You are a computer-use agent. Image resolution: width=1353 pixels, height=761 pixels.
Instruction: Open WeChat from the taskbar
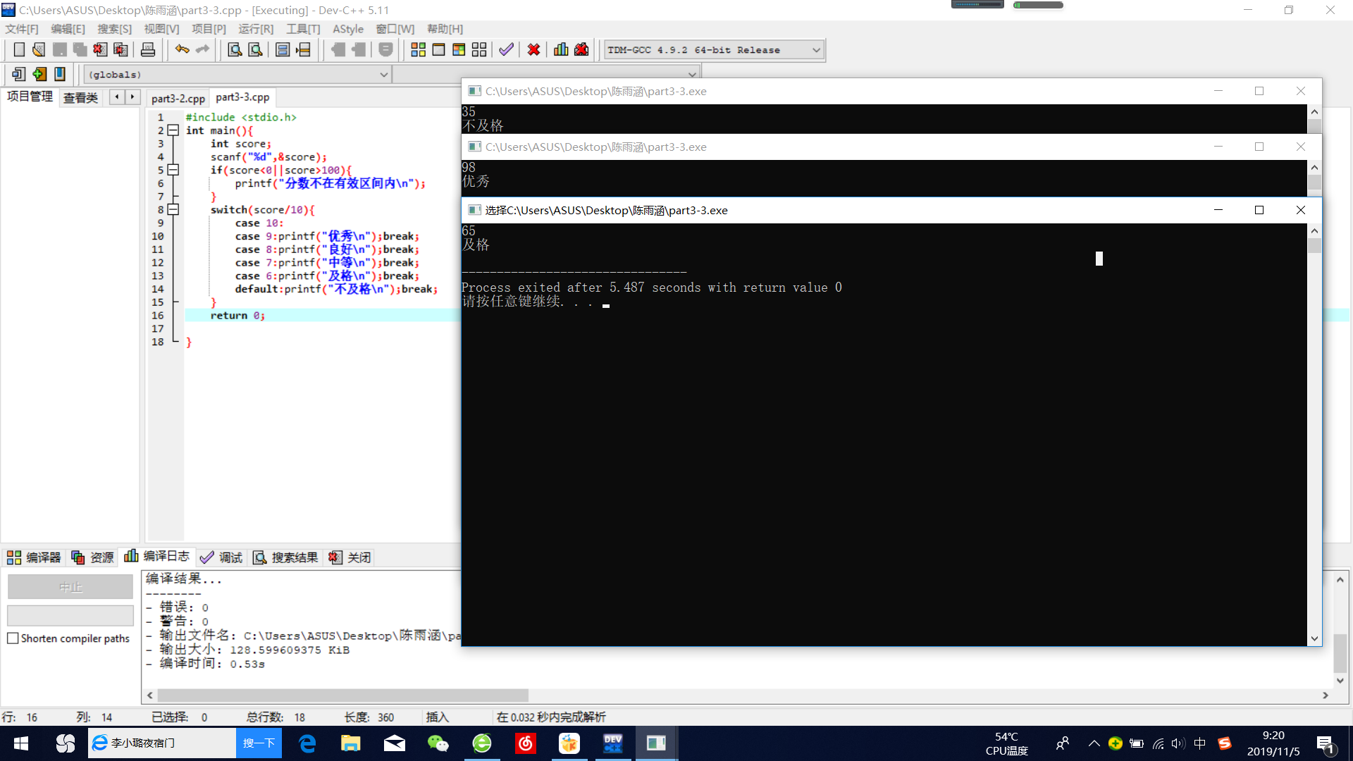coord(438,743)
